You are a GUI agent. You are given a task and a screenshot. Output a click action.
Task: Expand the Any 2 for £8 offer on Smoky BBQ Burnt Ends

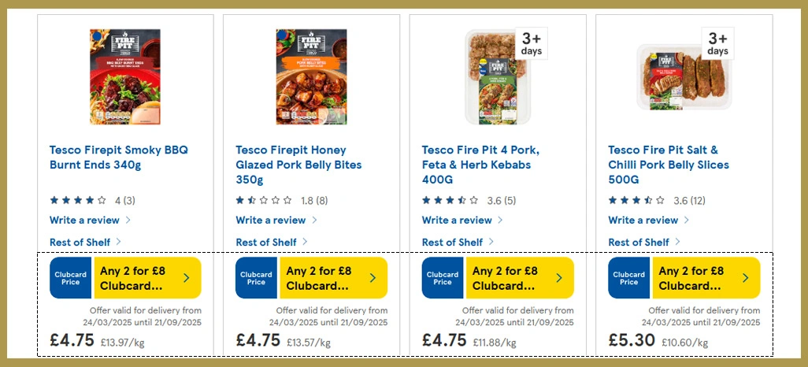click(146, 278)
